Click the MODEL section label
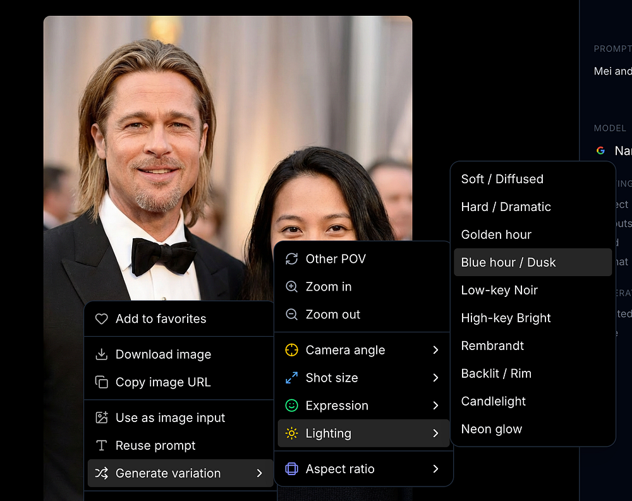The height and width of the screenshot is (501, 632). (610, 128)
